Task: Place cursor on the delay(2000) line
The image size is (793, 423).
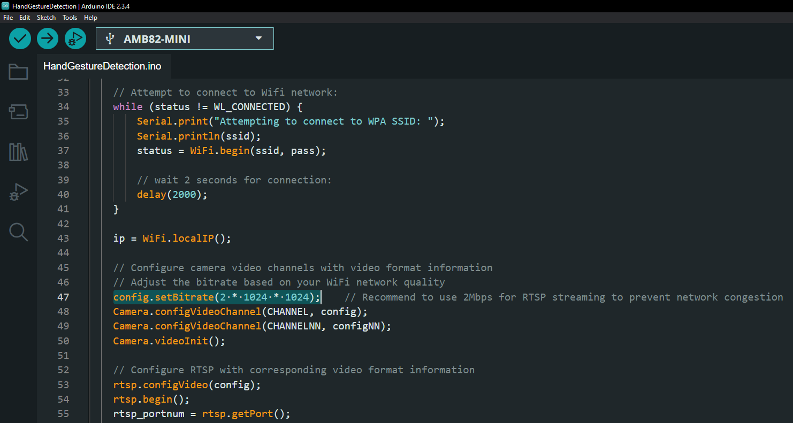Action: (x=172, y=195)
